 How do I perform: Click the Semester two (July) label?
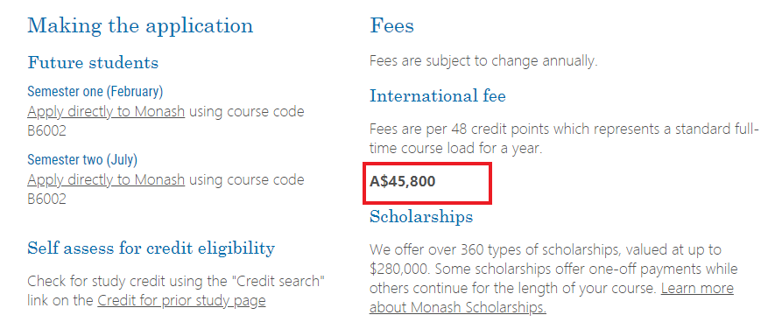tap(82, 159)
